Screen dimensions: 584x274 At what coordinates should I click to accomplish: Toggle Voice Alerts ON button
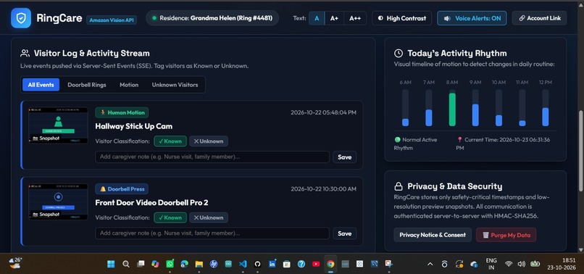click(472, 18)
